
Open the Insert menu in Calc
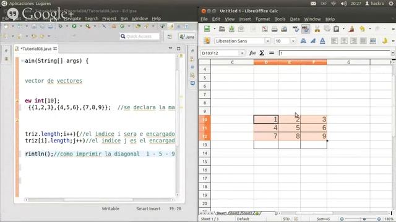point(245,19)
